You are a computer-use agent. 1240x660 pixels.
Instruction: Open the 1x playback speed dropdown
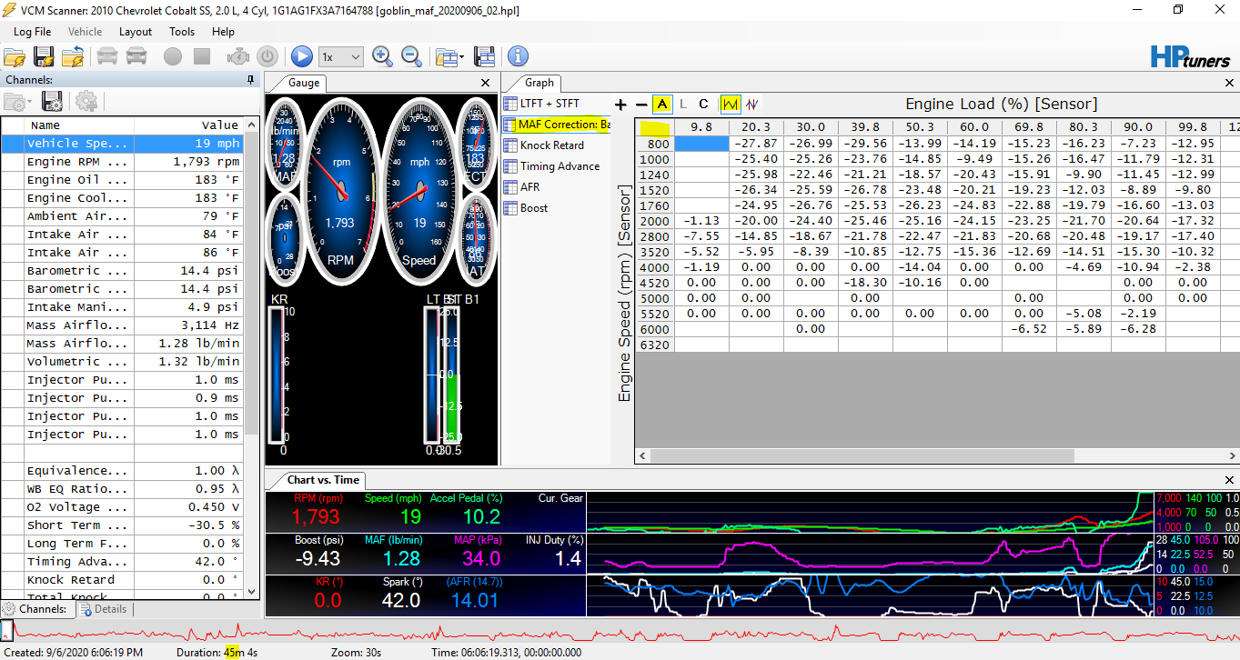pos(341,56)
